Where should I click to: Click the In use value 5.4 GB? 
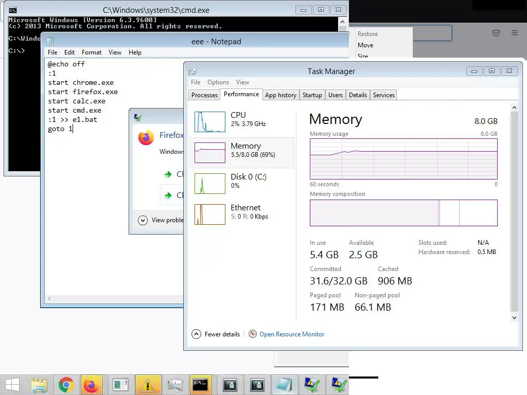324,255
